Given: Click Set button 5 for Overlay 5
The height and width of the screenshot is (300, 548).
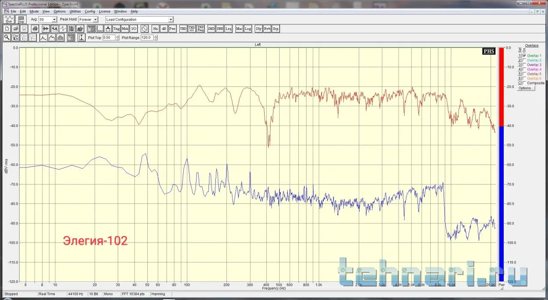Looking at the screenshot, I should point(520,74).
